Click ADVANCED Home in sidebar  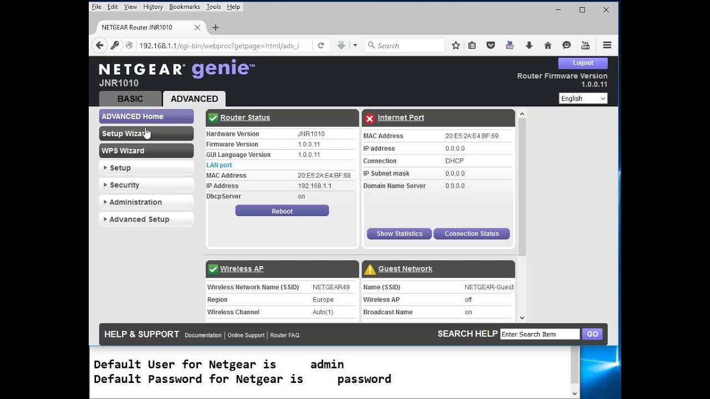coord(146,116)
